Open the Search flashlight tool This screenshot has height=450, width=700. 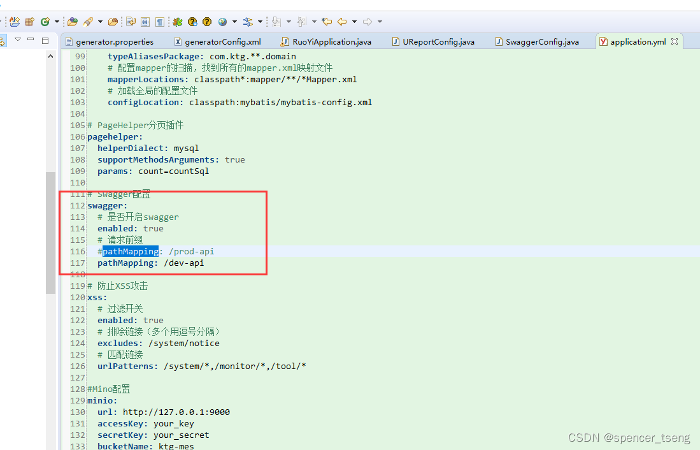click(x=88, y=21)
